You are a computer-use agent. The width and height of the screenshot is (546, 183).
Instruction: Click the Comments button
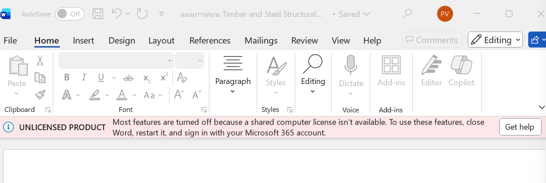click(x=432, y=40)
